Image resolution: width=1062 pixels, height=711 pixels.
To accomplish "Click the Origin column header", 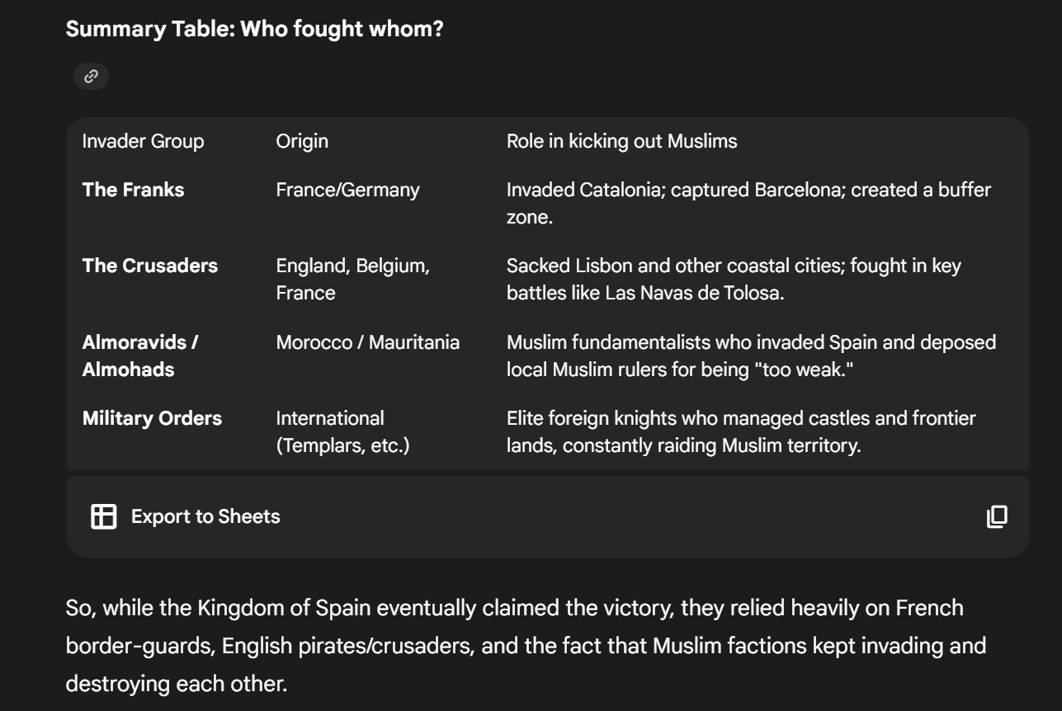I will click(x=302, y=141).
